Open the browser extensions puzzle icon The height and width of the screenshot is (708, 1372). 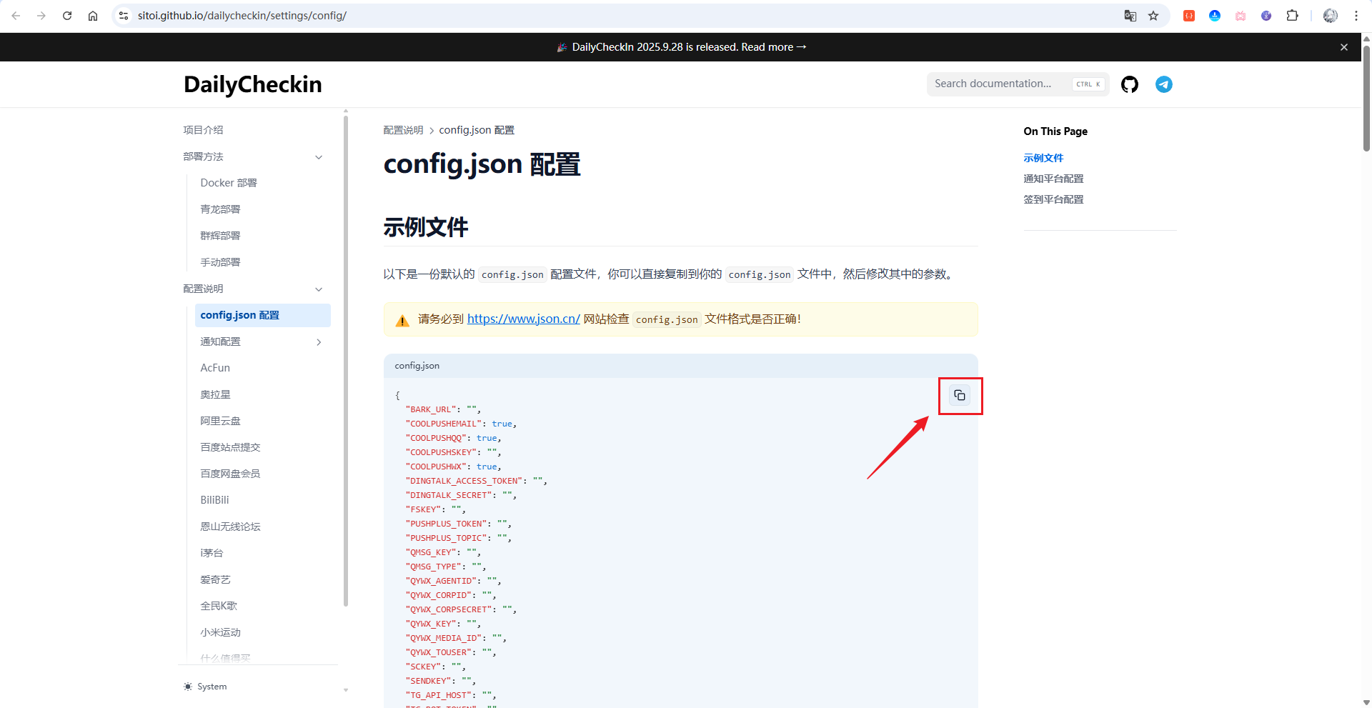point(1293,15)
